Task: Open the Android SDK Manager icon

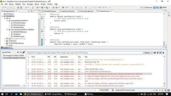Action: 18,7
